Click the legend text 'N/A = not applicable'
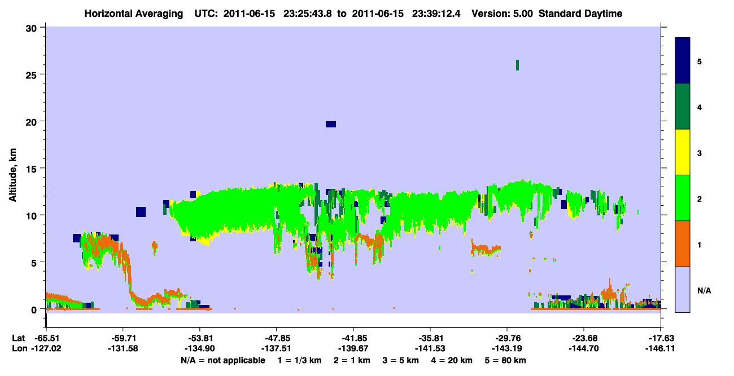The image size is (734, 376). pos(222,360)
